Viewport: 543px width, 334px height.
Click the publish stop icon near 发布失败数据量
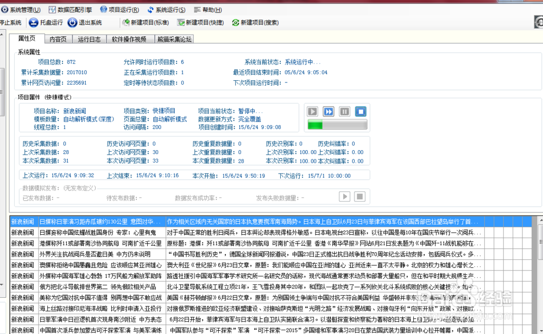click(359, 196)
